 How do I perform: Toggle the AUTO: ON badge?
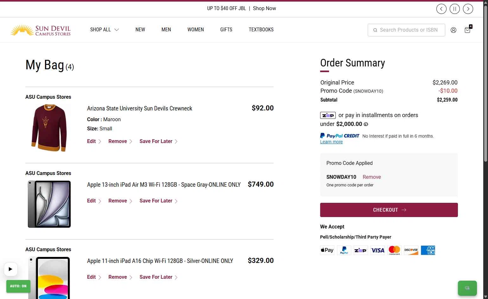18,286
